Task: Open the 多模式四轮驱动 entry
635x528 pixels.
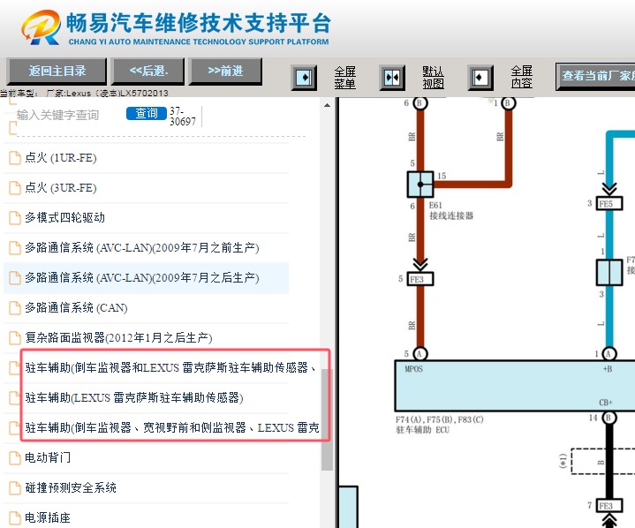Action: tap(64, 218)
